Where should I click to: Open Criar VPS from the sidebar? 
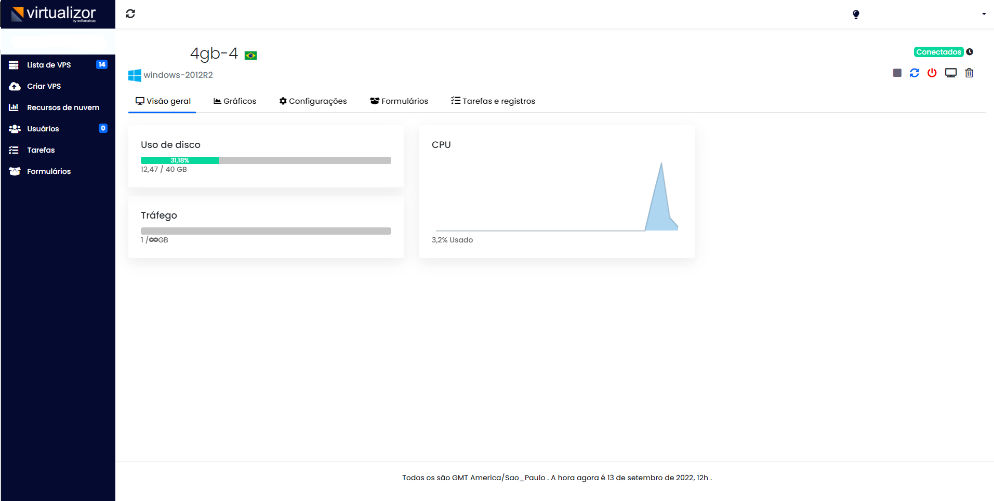coord(44,86)
